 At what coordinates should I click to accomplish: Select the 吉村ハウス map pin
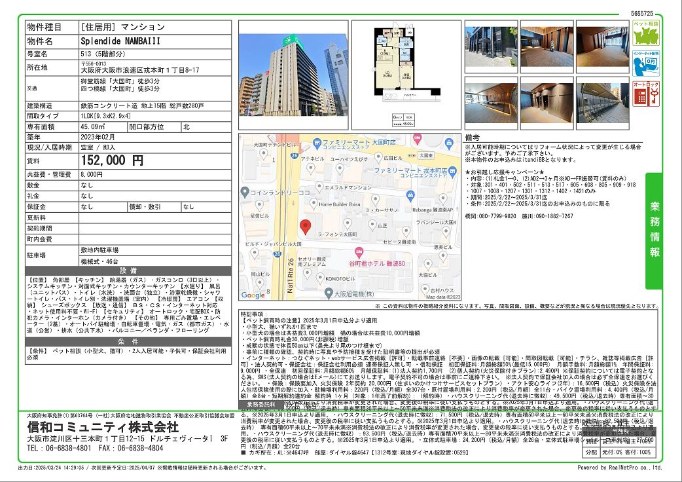[x=425, y=289]
